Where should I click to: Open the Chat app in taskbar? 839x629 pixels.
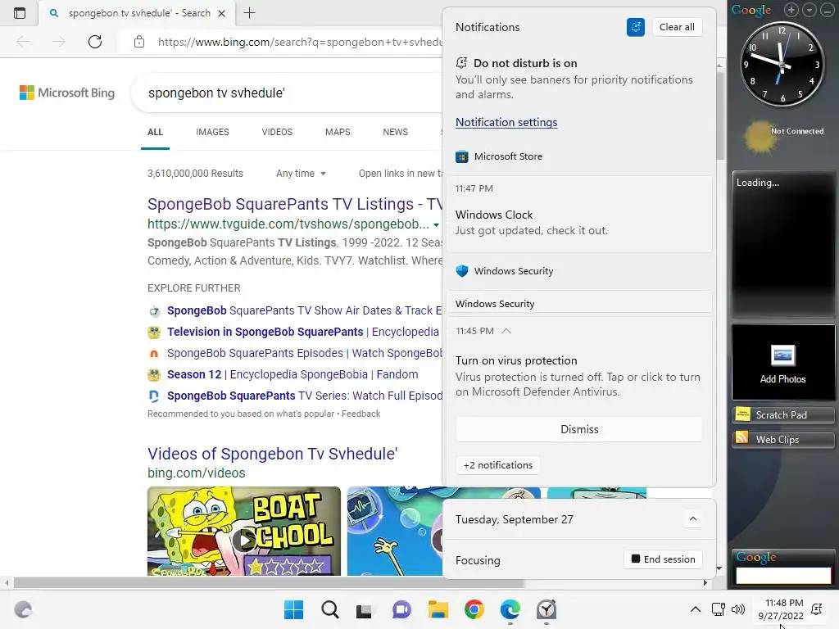[401, 609]
